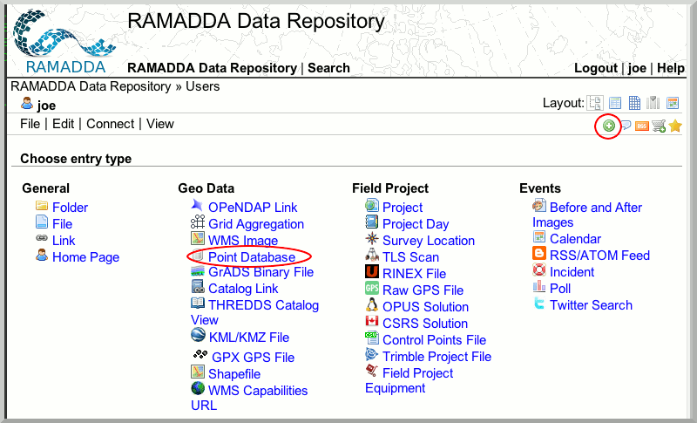Open the File menu
697x423 pixels.
tap(30, 124)
